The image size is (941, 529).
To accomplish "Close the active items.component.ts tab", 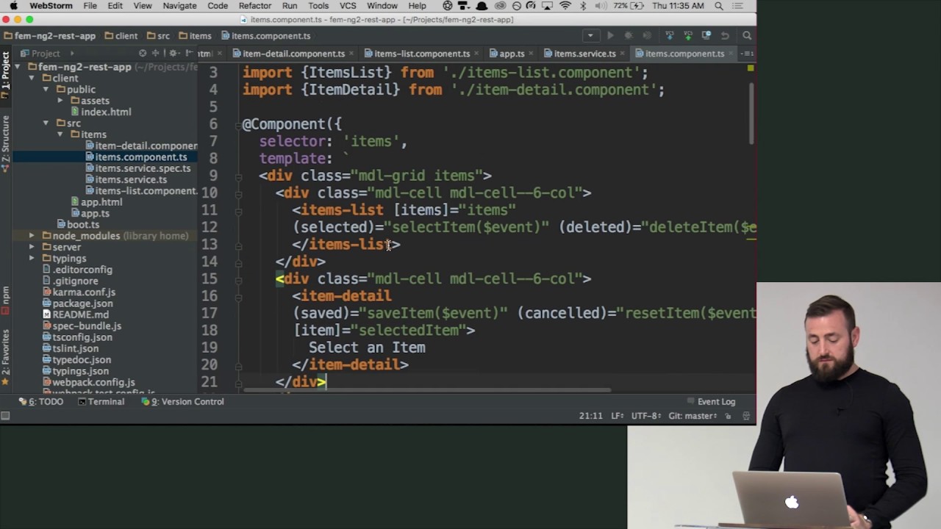I will click(x=731, y=54).
